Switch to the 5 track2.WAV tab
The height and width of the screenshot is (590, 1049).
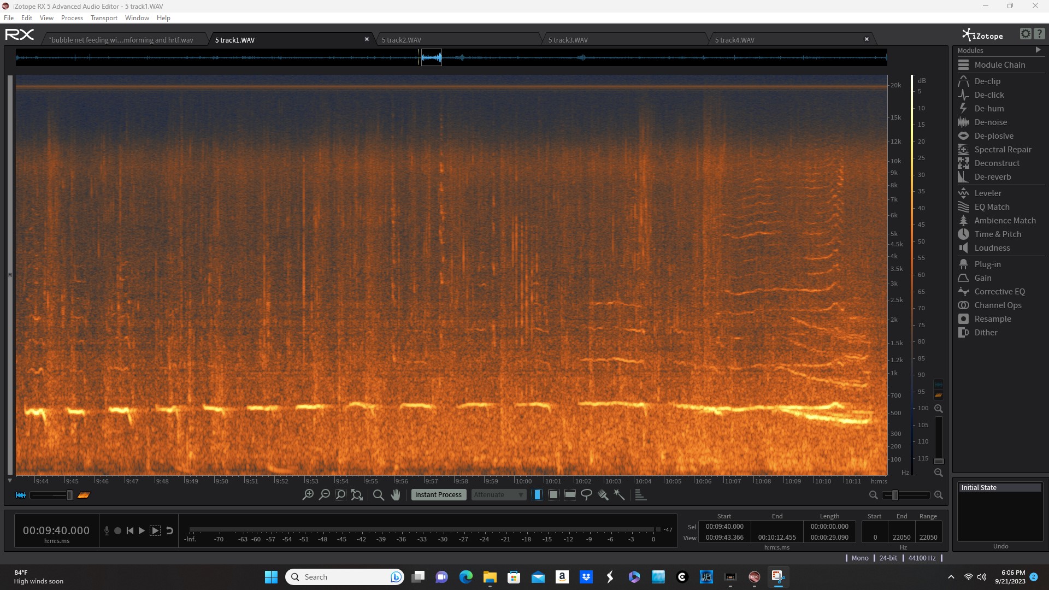pos(458,40)
